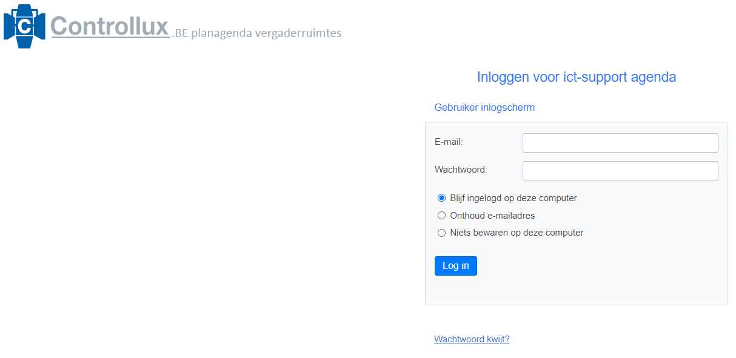Open the 'Wachtwoord kwijt?' link
Image resolution: width=736 pixels, height=358 pixels.
coord(472,339)
